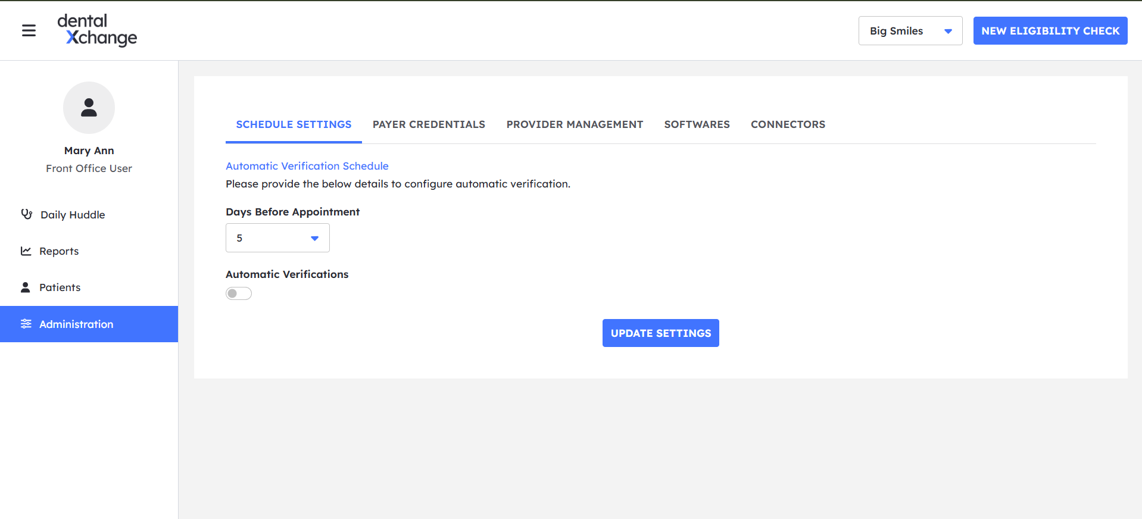This screenshot has height=519, width=1142.
Task: Switch to Payer Credentials tab
Action: (x=429, y=124)
